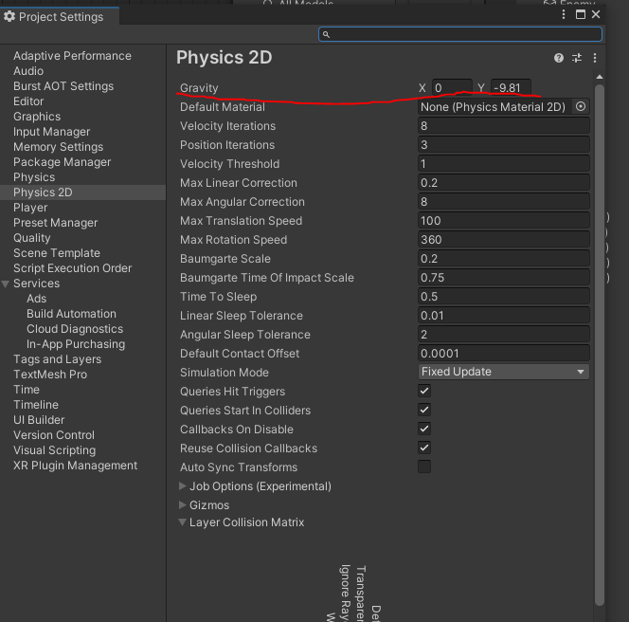Open Input Manager settings
This screenshot has width=629, height=622.
(x=51, y=132)
